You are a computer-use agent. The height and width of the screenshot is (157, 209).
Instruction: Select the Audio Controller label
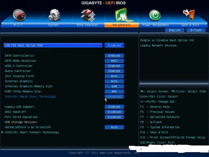[18, 71]
